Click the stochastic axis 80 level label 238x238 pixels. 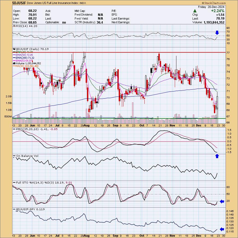[228, 187]
